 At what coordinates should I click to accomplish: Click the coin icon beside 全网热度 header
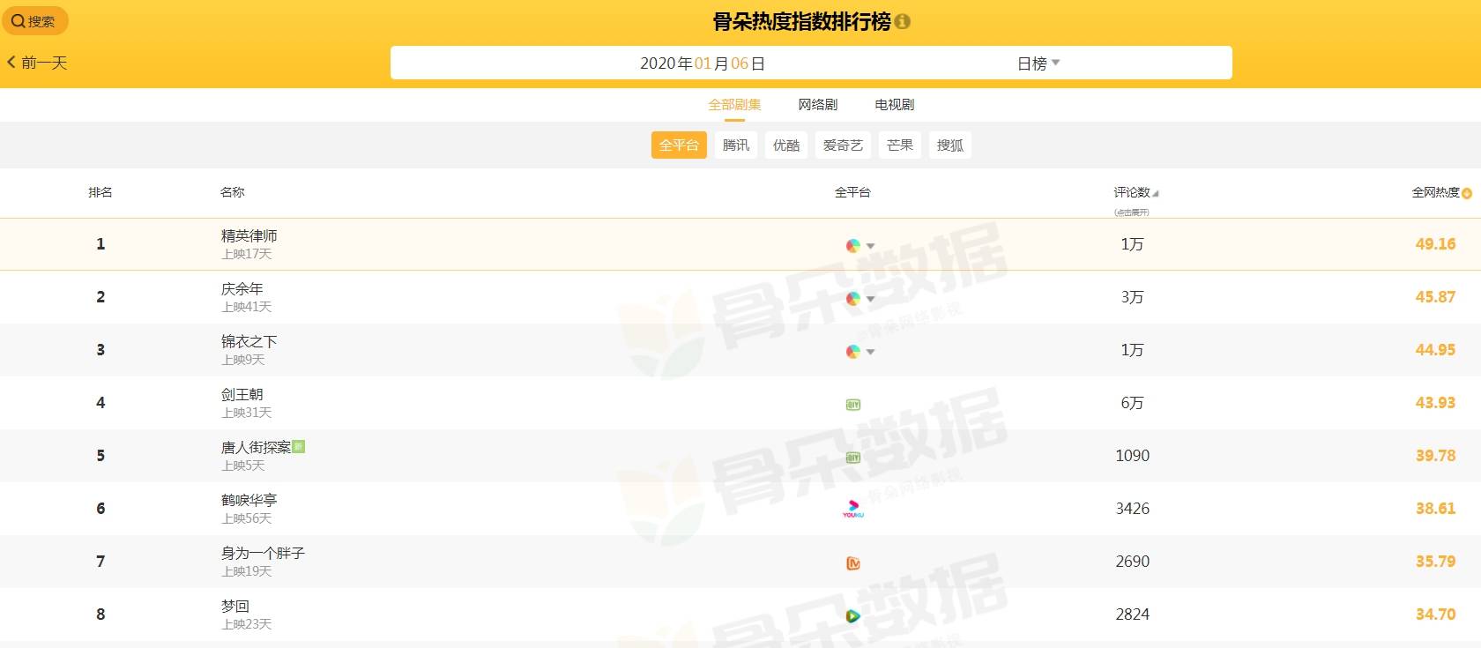point(1467,194)
